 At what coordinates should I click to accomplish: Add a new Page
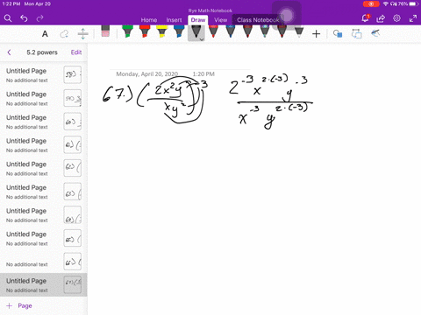(19, 305)
